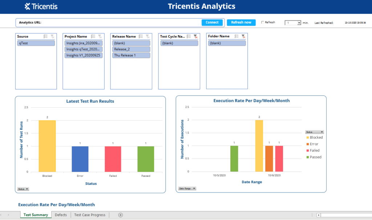Clear filter on Project Name slicer
This screenshot has height=220, width=372.
pyautogui.click(x=100, y=36)
